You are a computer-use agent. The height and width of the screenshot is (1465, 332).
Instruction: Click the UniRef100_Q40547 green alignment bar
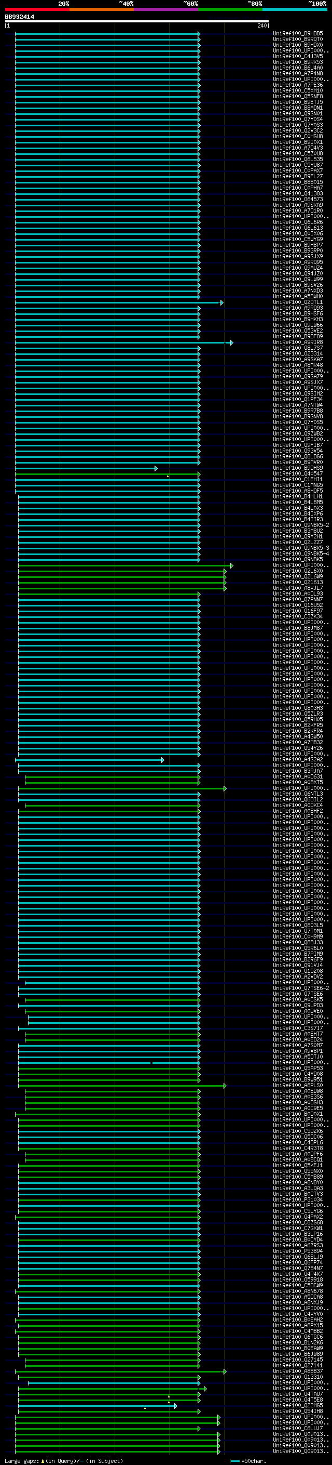(107, 474)
